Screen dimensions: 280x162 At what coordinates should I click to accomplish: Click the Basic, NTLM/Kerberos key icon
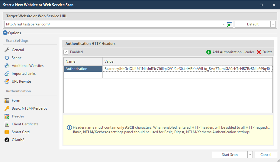(7, 108)
